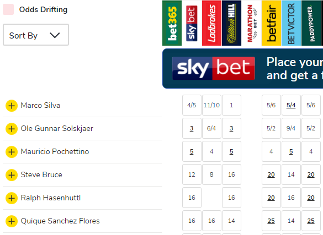The width and height of the screenshot is (323, 235).
Task: Pick Solskjaer 6/4 odds at Sky Bet
Action: [211, 128]
